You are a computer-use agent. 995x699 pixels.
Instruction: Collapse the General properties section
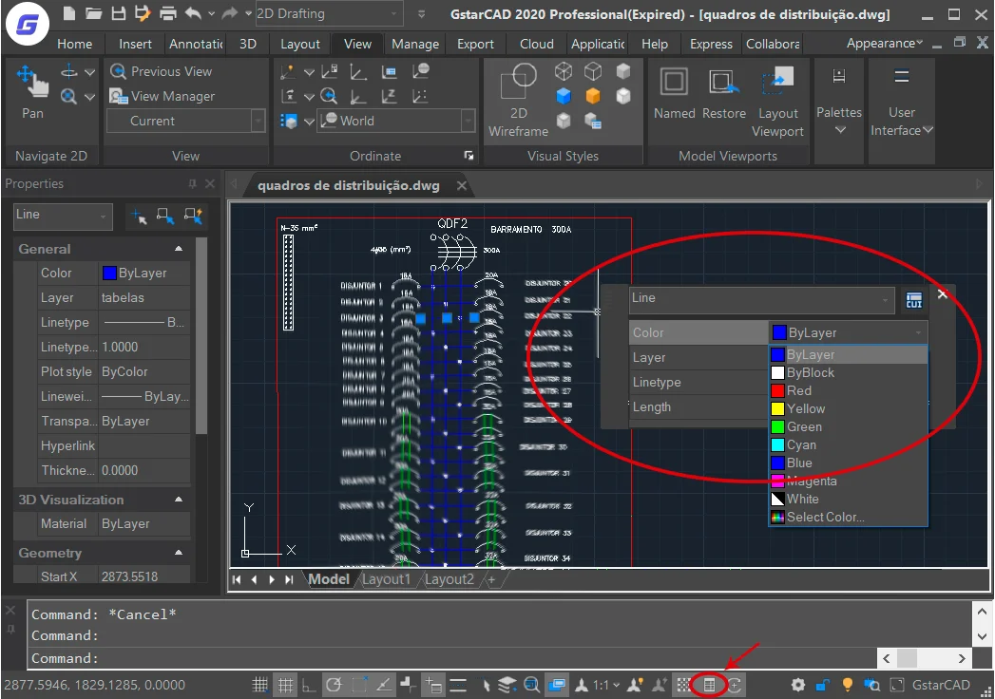(179, 249)
